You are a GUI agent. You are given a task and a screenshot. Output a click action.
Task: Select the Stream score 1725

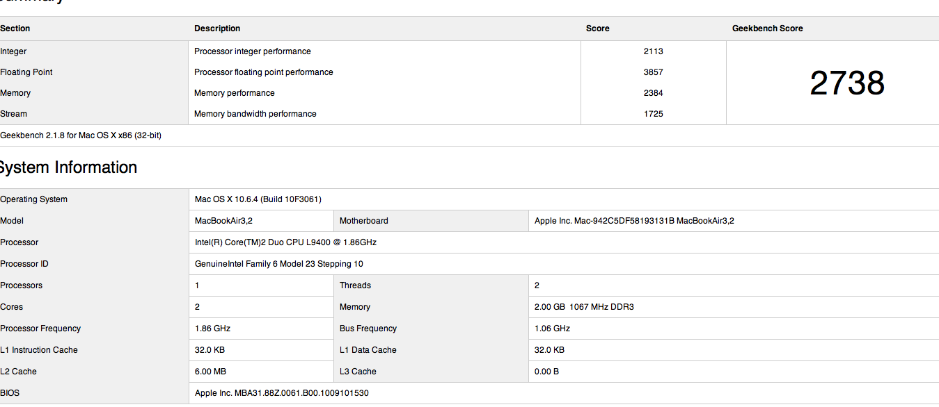tap(654, 114)
